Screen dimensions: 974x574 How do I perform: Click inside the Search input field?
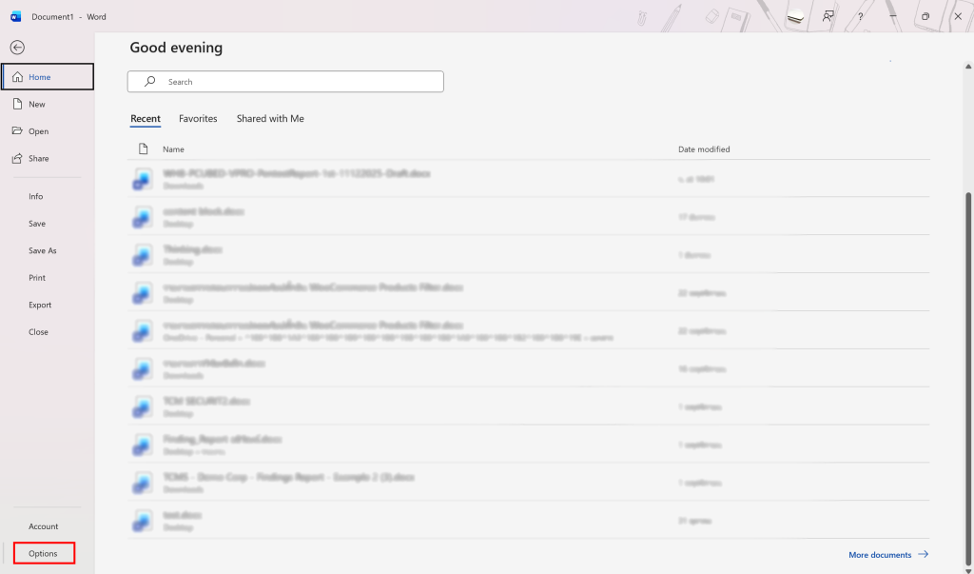(295, 82)
